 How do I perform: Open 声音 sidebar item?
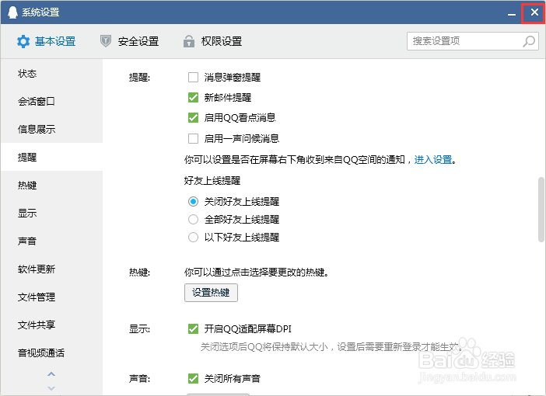click(51, 241)
